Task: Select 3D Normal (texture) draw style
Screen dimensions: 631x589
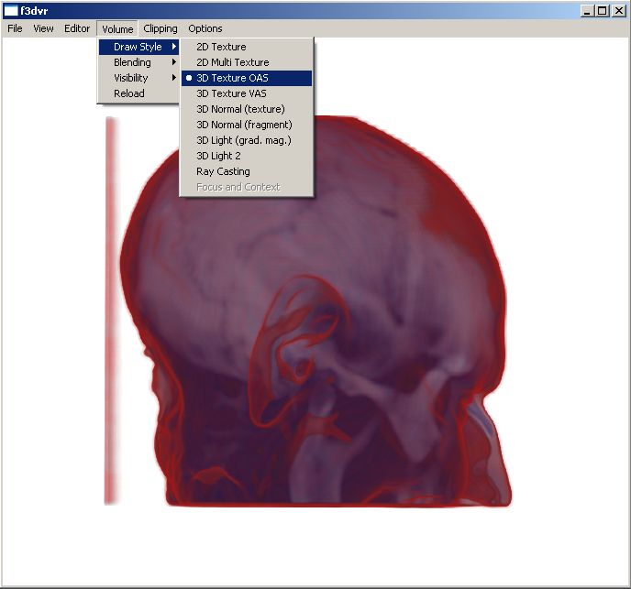Action: (x=247, y=109)
